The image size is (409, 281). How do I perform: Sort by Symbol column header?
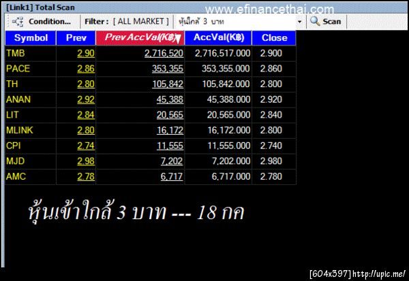tap(31, 38)
